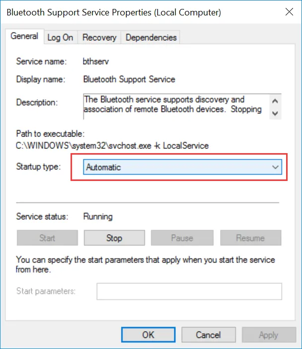Open the Log On tab
Screen dimensions: 302x349
(x=60, y=37)
